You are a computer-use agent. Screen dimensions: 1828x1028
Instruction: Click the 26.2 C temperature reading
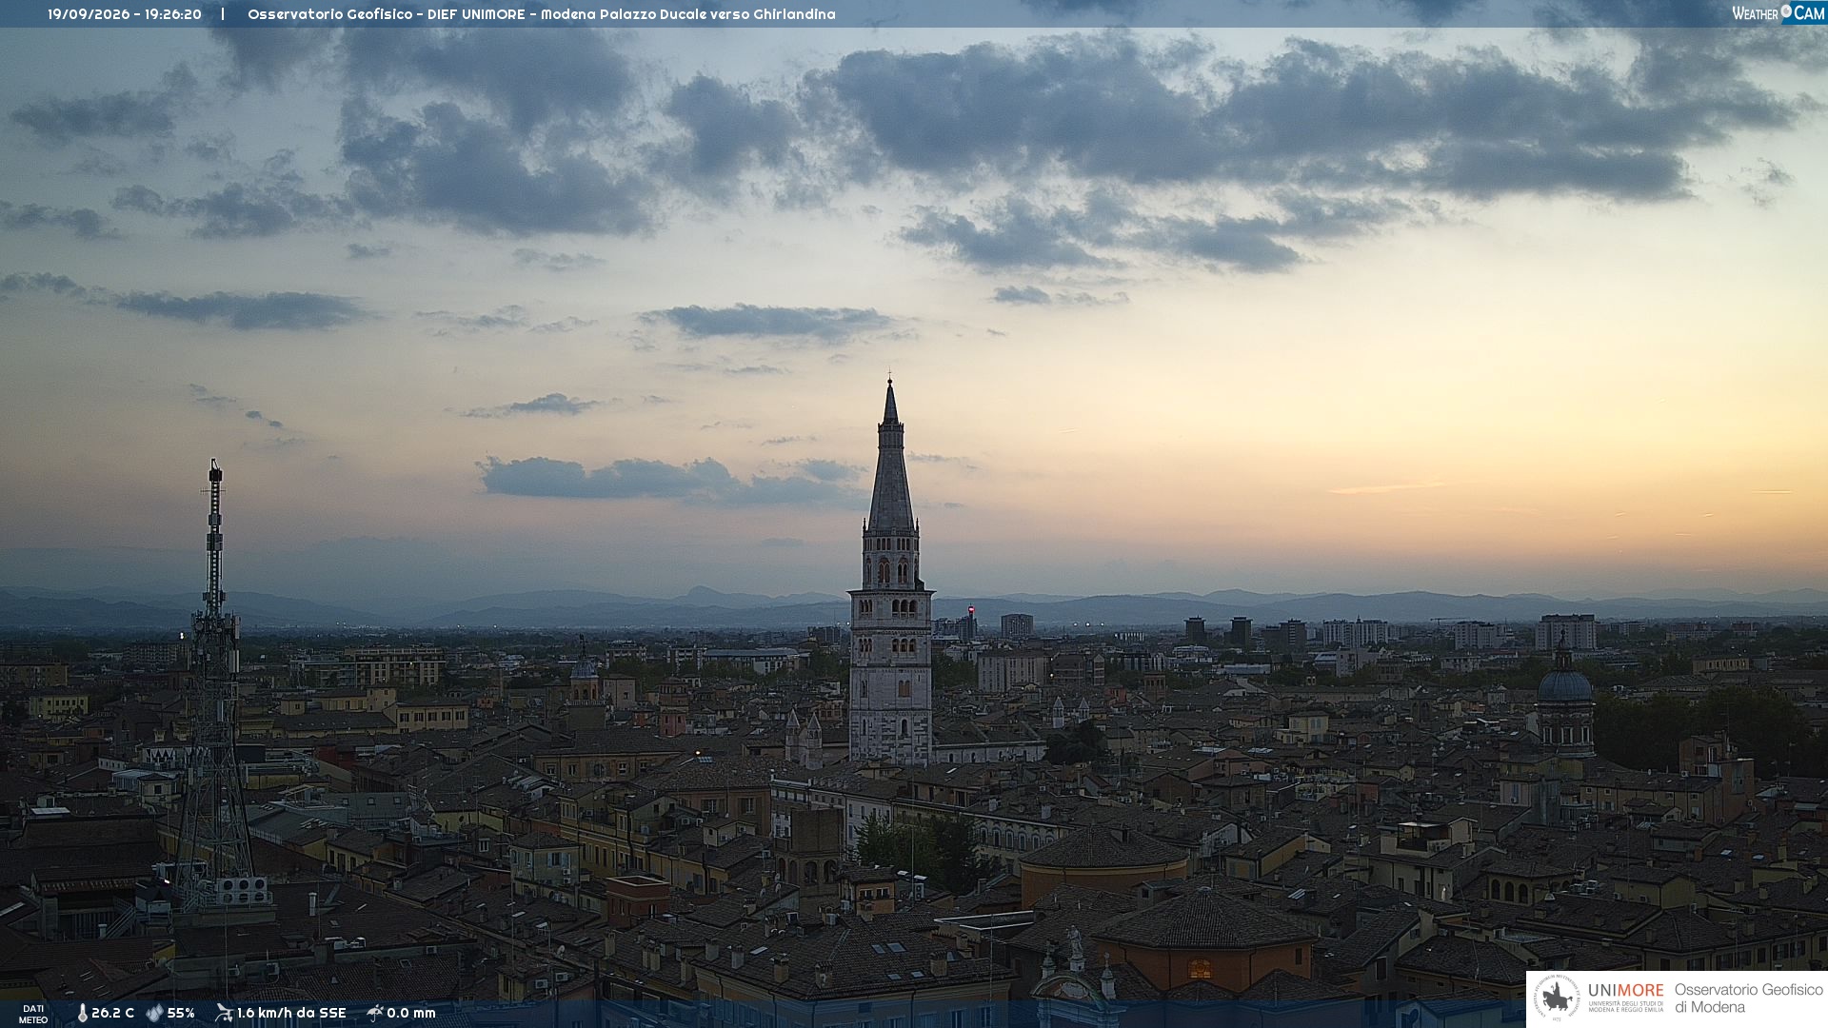[x=112, y=1014]
